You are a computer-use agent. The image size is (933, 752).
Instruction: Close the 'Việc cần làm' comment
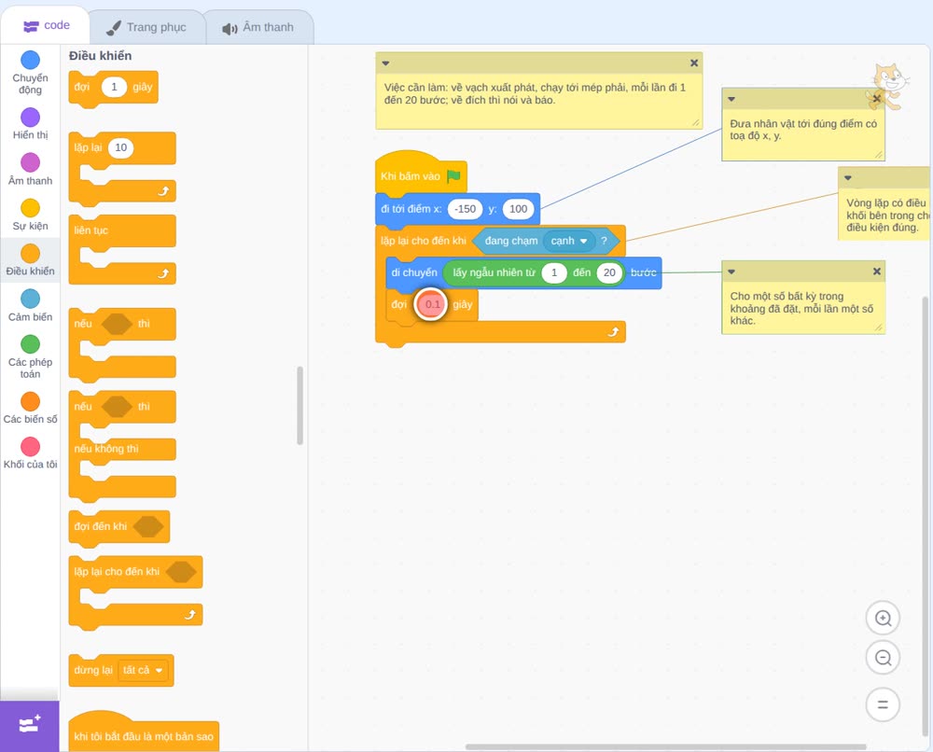pos(694,63)
